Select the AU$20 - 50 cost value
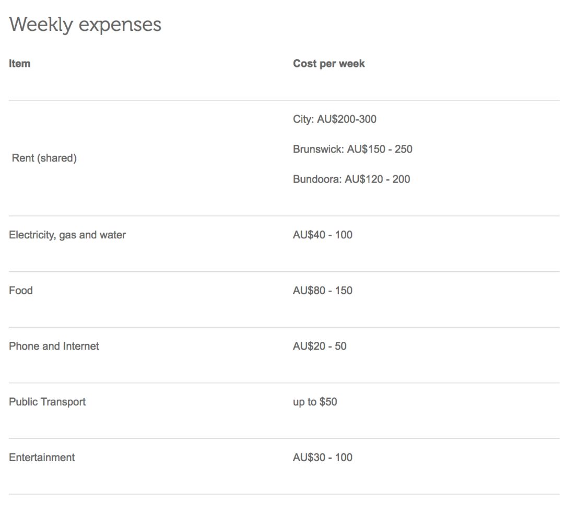Screen dimensions: 564x507 (319, 346)
